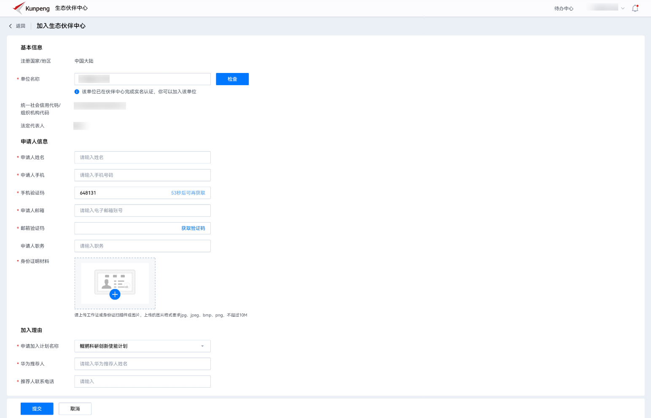Viewport: 651px width, 418px height.
Task: Focus the 推荐人联系电话 input field
Action: tap(143, 381)
